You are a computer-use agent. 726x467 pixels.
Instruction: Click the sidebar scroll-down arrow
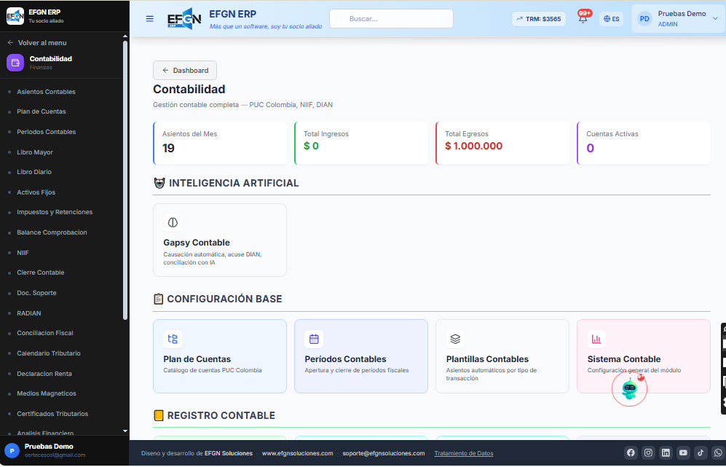tap(125, 431)
